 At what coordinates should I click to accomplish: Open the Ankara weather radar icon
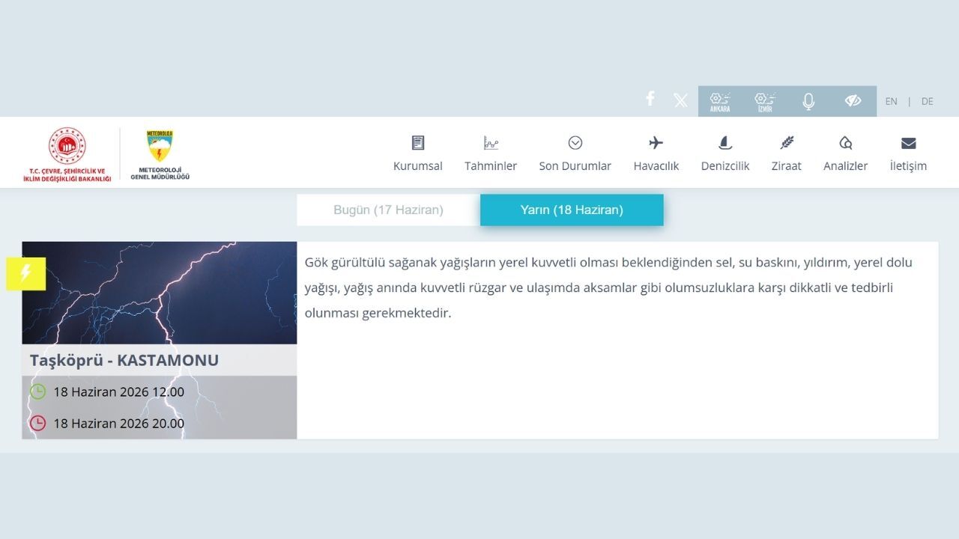(720, 101)
